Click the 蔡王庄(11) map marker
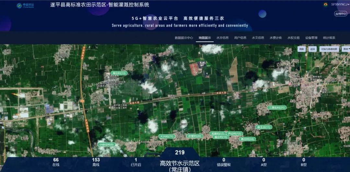The image size is (350, 172). point(263,127)
